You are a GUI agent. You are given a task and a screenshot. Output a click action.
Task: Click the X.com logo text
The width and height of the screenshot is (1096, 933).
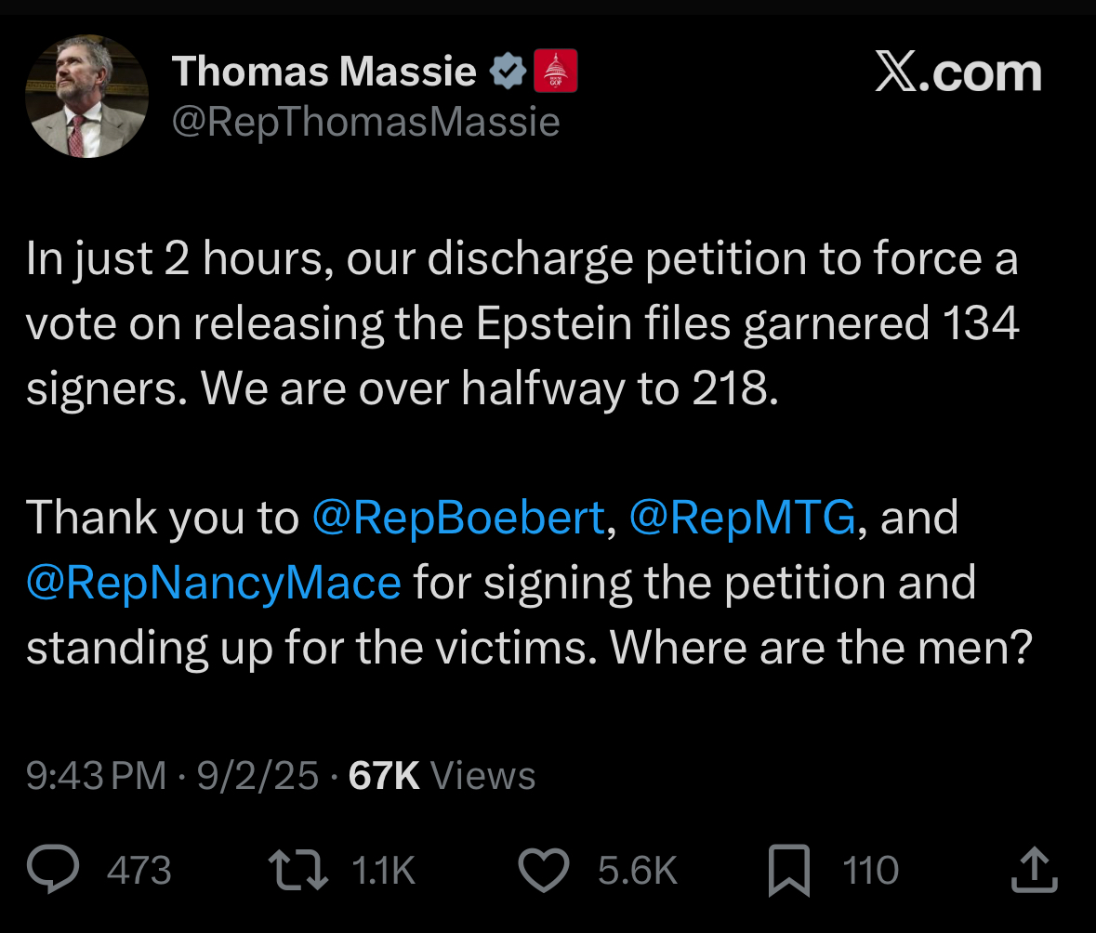tap(958, 72)
